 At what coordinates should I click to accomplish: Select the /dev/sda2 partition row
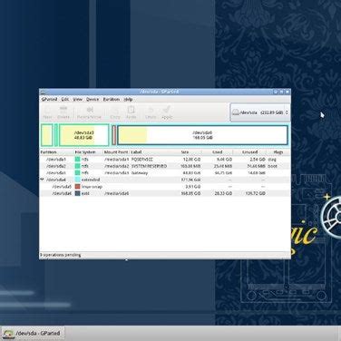pyautogui.click(x=165, y=166)
